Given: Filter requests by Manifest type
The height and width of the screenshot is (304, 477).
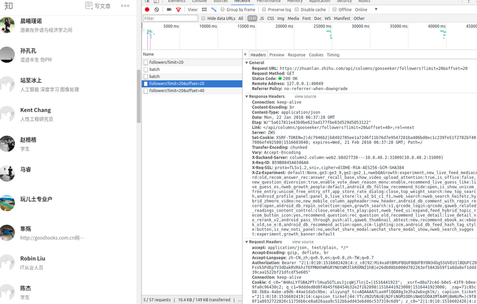Looking at the screenshot, I should pyautogui.click(x=342, y=18).
